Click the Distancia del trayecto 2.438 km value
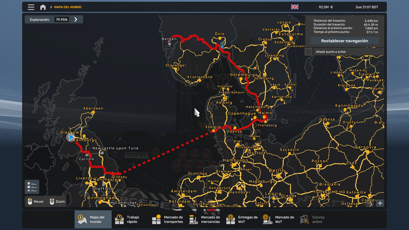The width and height of the screenshot is (409, 230). coord(371,21)
